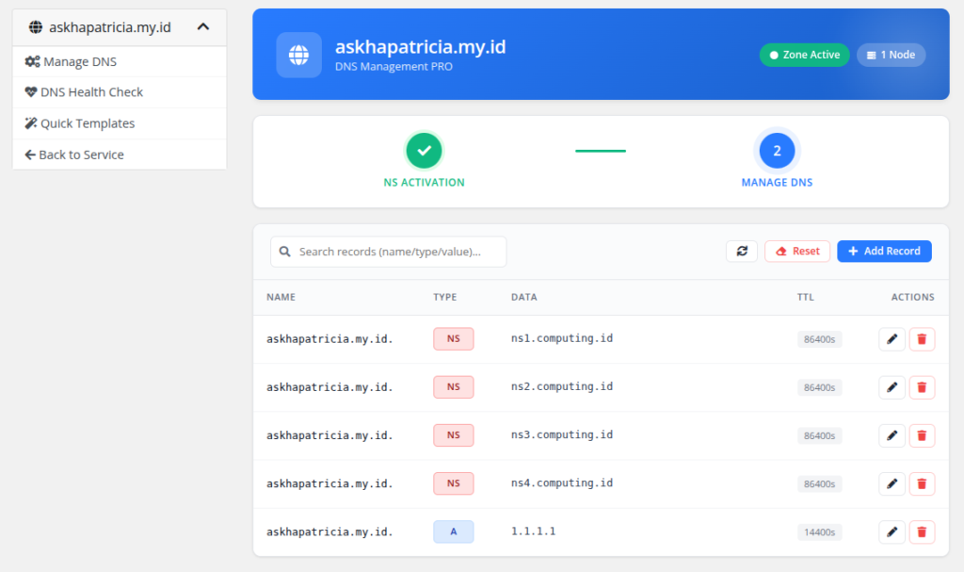
Task: Click the DNS Management PRO subtitle
Action: click(394, 67)
